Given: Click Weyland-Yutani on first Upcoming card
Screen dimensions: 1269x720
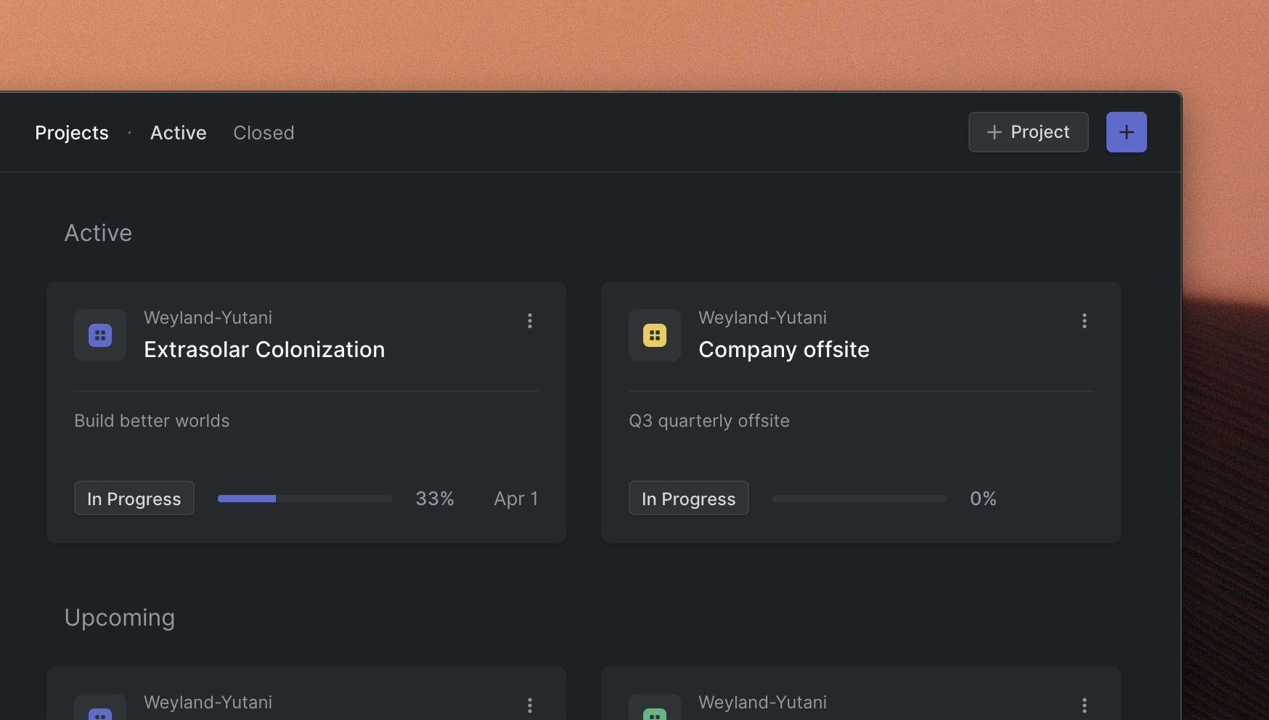Looking at the screenshot, I should pyautogui.click(x=208, y=703).
